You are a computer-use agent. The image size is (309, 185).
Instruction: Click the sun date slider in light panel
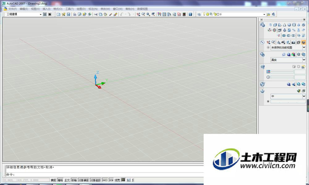pyautogui.click(x=282, y=72)
